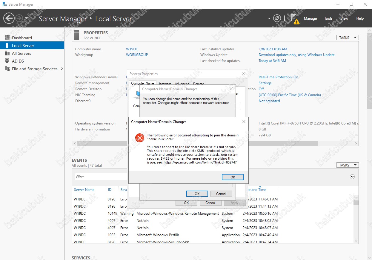Screen dimensions: 372x260
Task: Select event row with ID 10149
Action: [x=213, y=214]
